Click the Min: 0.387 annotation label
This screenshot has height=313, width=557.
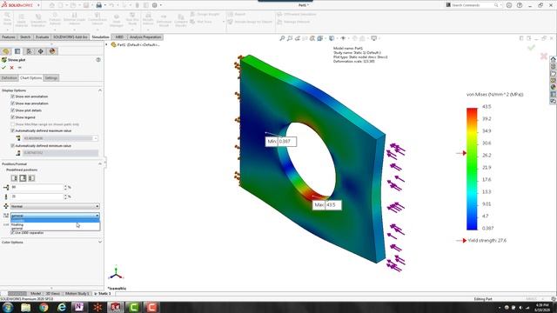pyautogui.click(x=280, y=141)
